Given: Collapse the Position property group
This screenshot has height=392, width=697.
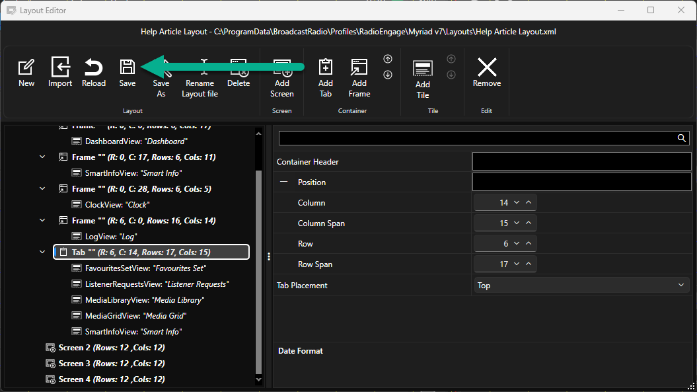Looking at the screenshot, I should click(x=283, y=182).
